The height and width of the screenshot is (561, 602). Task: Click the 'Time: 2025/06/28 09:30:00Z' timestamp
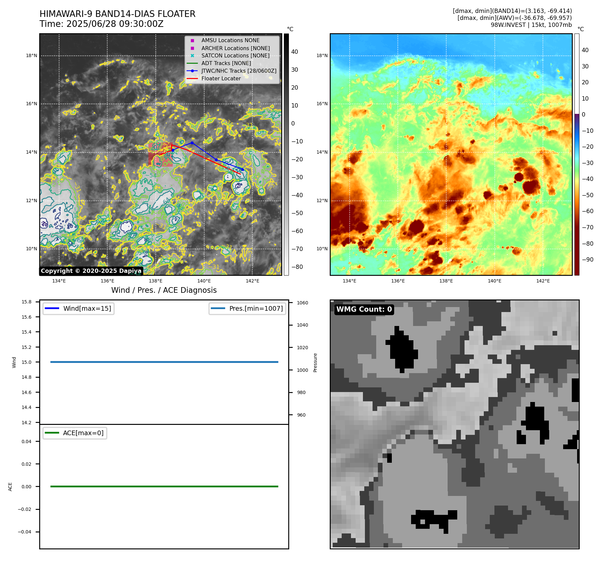coord(102,24)
